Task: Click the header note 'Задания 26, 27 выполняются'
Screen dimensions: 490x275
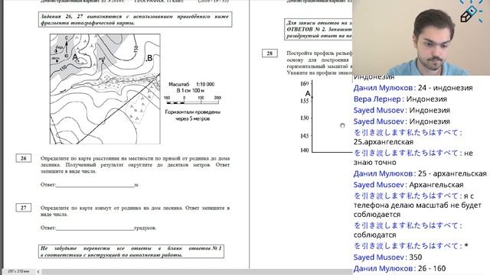Action: point(135,20)
